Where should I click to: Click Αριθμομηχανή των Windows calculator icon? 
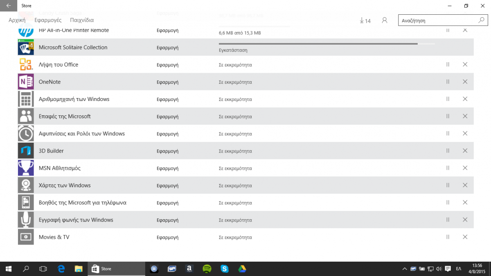(26, 99)
